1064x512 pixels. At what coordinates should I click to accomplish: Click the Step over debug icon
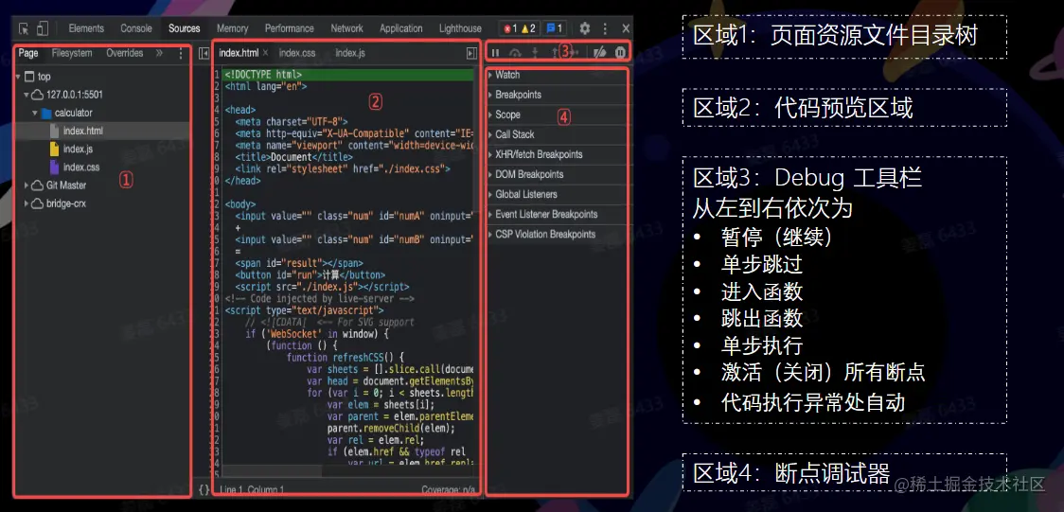[x=515, y=52]
